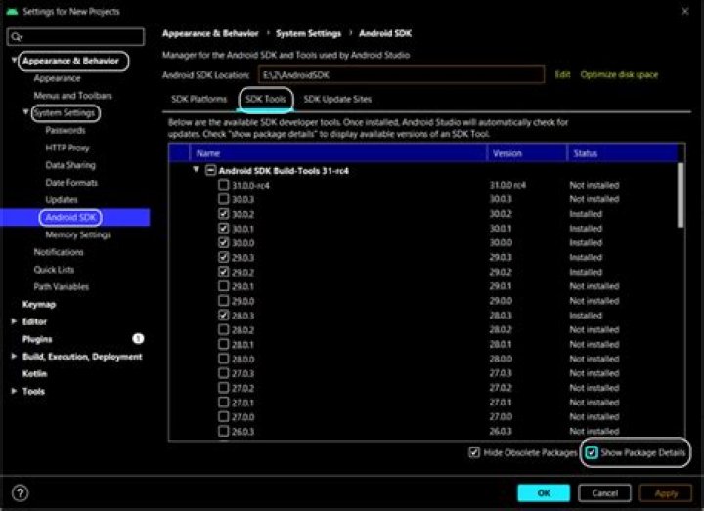
Task: Check the 29.0.0 build tools checkbox
Action: click(223, 301)
